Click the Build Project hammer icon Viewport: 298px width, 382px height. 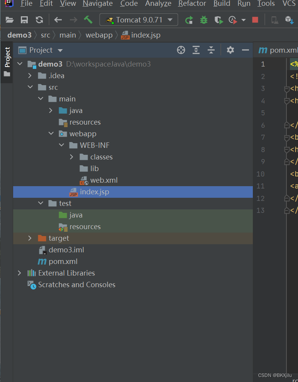tap(88, 19)
